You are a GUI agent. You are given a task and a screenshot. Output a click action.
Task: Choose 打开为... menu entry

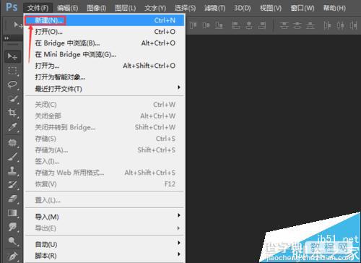[x=105, y=66]
